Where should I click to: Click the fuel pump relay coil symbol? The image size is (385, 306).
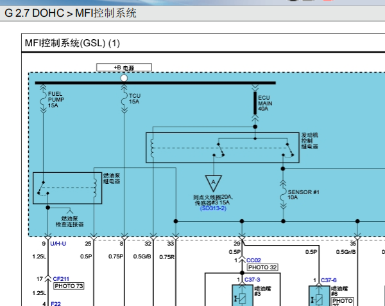click(95, 188)
